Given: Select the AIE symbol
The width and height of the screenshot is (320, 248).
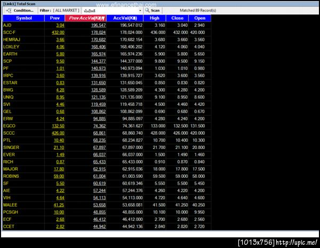Looking at the screenshot, I should [6, 191].
